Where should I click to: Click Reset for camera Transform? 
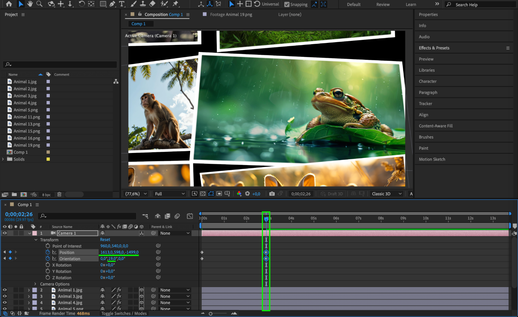pyautogui.click(x=105, y=240)
